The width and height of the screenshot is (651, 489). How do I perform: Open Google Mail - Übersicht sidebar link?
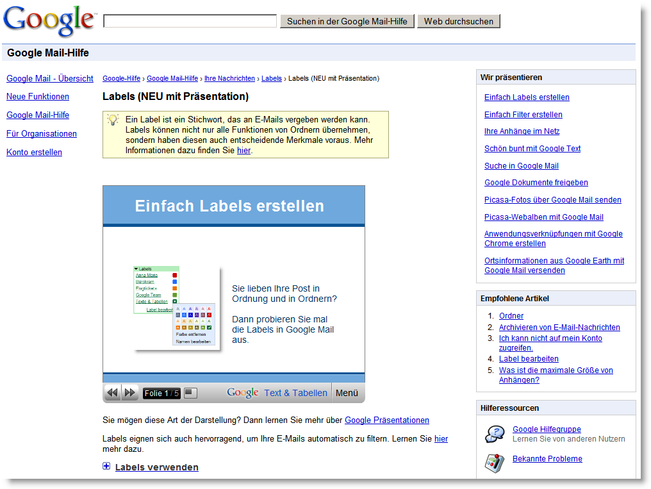click(x=50, y=78)
